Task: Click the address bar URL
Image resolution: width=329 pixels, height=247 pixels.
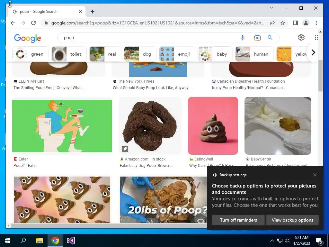Action: click(x=158, y=23)
